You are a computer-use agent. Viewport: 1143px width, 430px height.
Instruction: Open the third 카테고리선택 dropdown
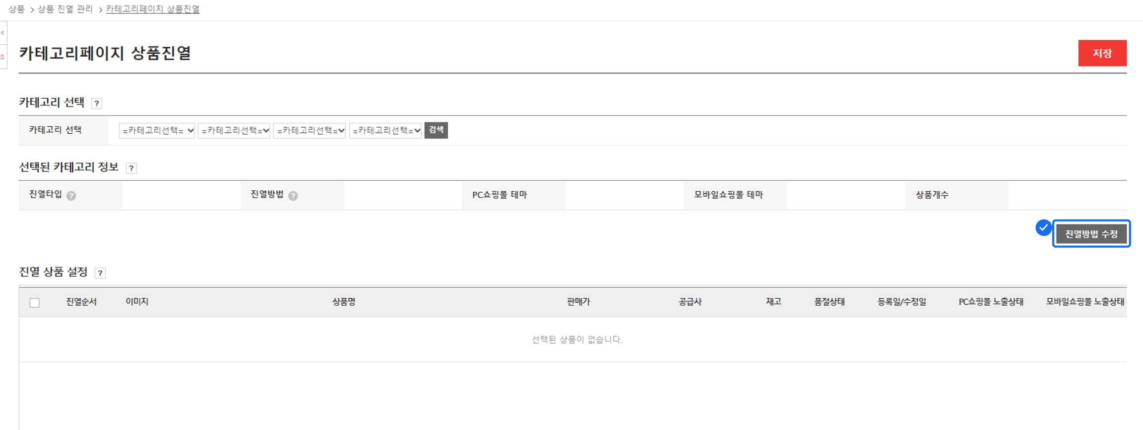coord(310,131)
